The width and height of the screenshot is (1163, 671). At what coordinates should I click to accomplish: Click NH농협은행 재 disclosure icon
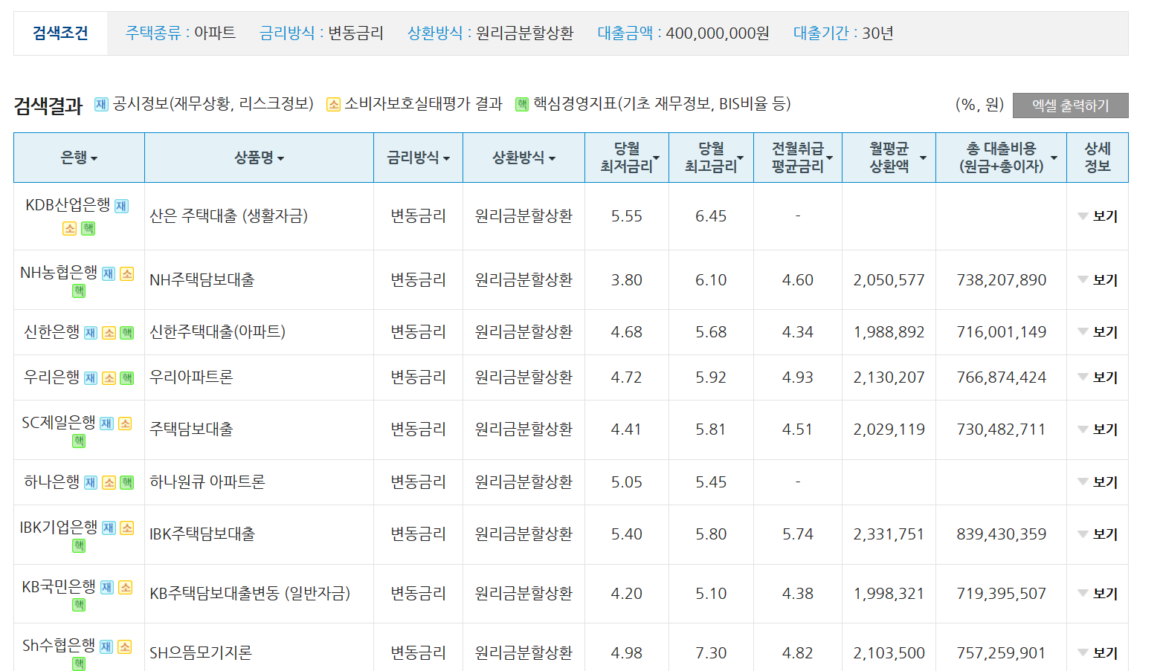[109, 273]
